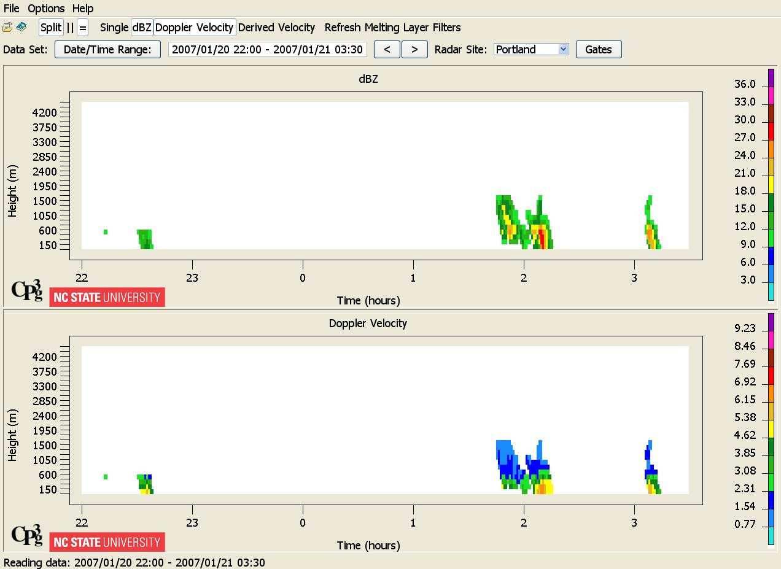
Task: Click the book help icon in toolbar
Action: click(21, 27)
